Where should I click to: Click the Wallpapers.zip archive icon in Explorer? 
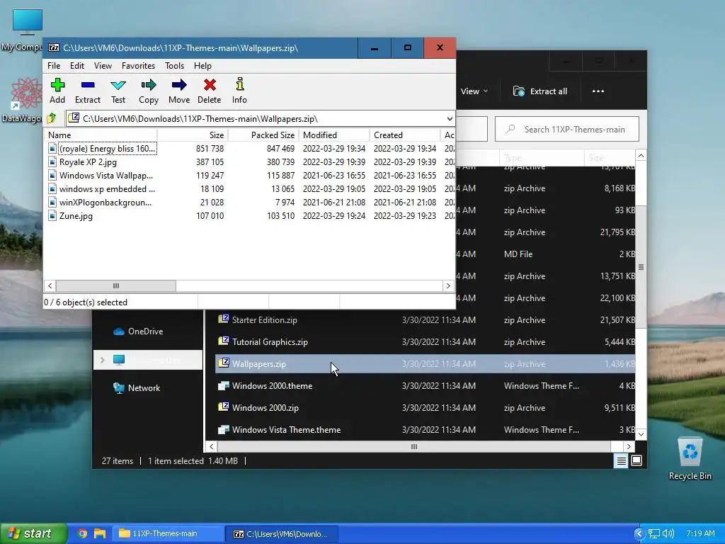(x=223, y=363)
